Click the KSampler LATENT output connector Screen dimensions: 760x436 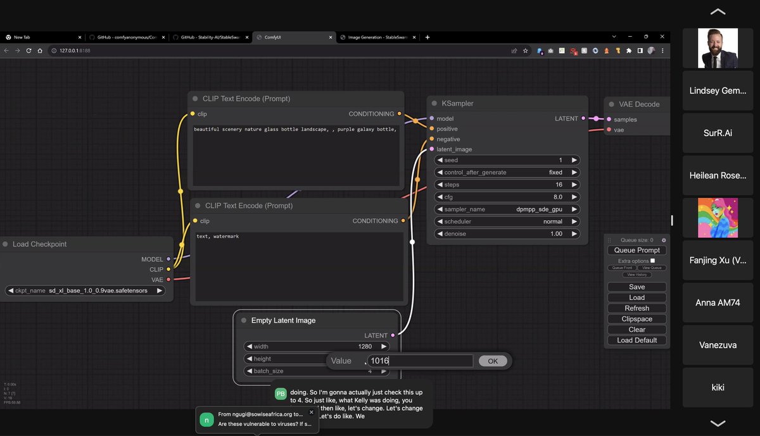(583, 118)
